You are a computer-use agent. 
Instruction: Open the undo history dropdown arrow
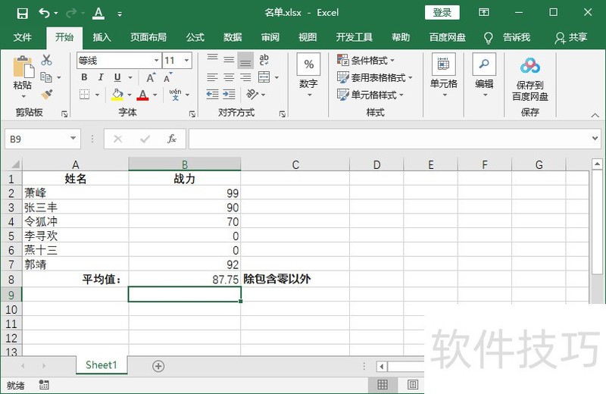56,14
